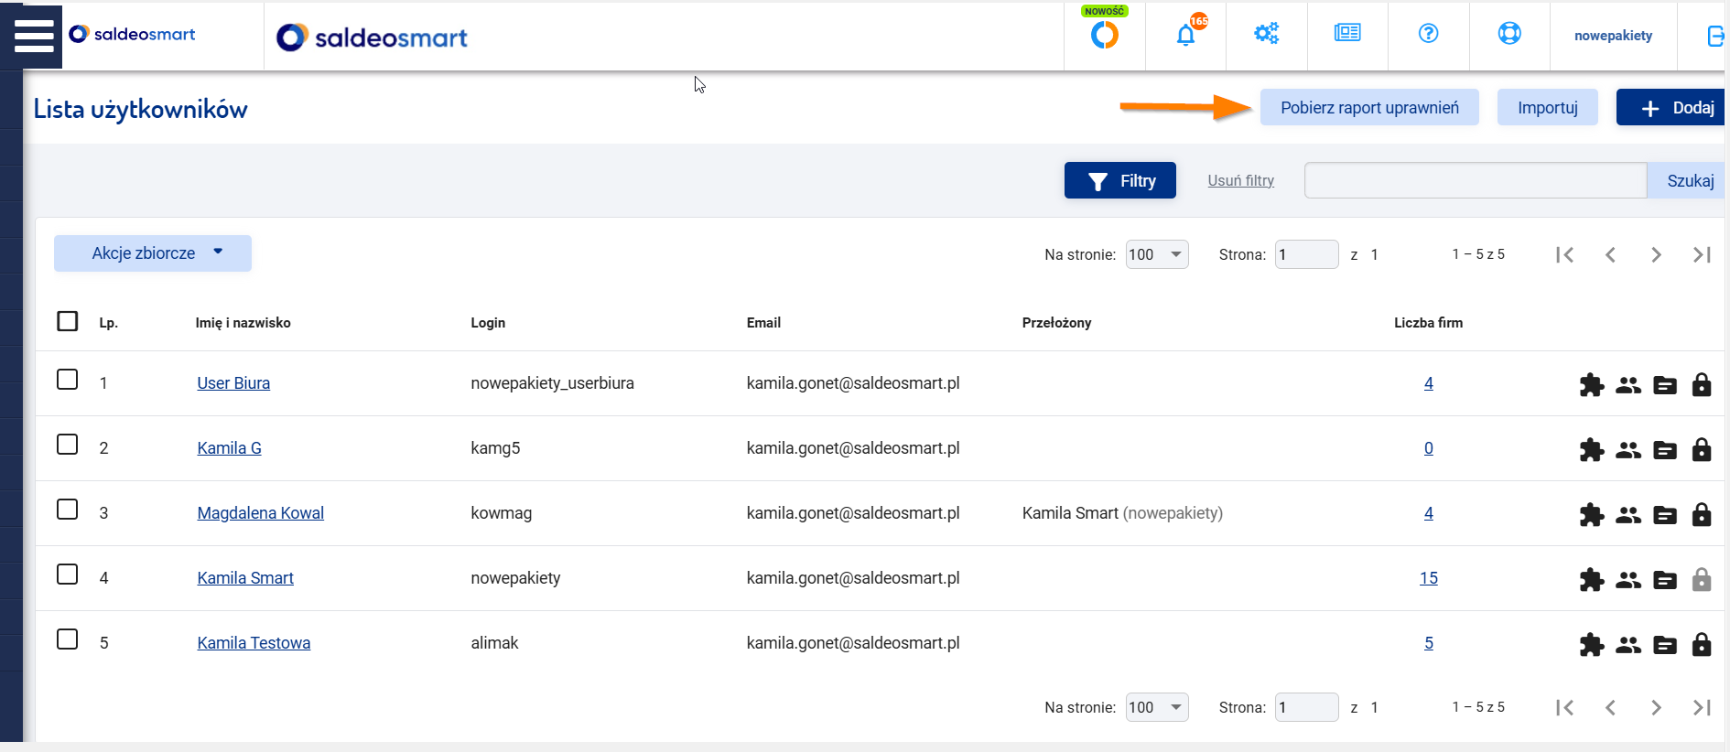The width and height of the screenshot is (1730, 752).
Task: Click the puzzle icon for Kamila Testowa
Action: 1592,645
